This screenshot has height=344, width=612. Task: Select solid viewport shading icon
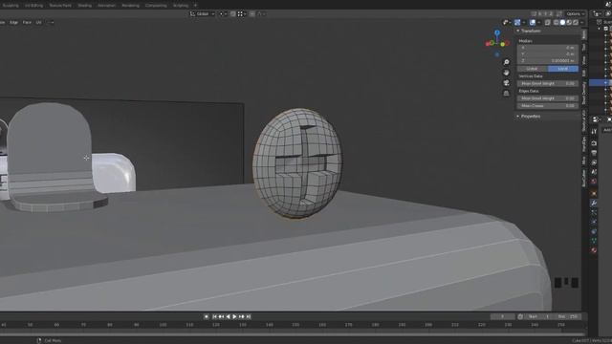pos(562,22)
